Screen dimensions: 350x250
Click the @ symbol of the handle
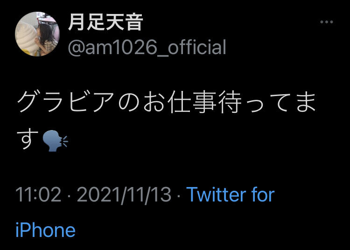(x=76, y=48)
